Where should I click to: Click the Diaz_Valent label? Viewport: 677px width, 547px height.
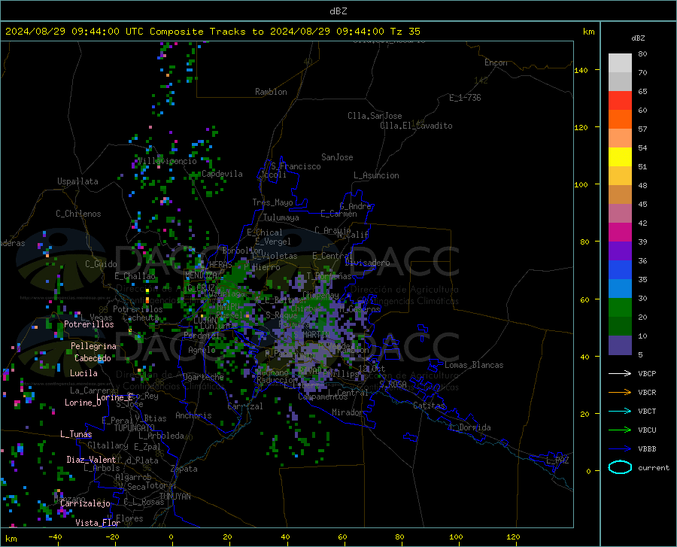[x=91, y=460]
